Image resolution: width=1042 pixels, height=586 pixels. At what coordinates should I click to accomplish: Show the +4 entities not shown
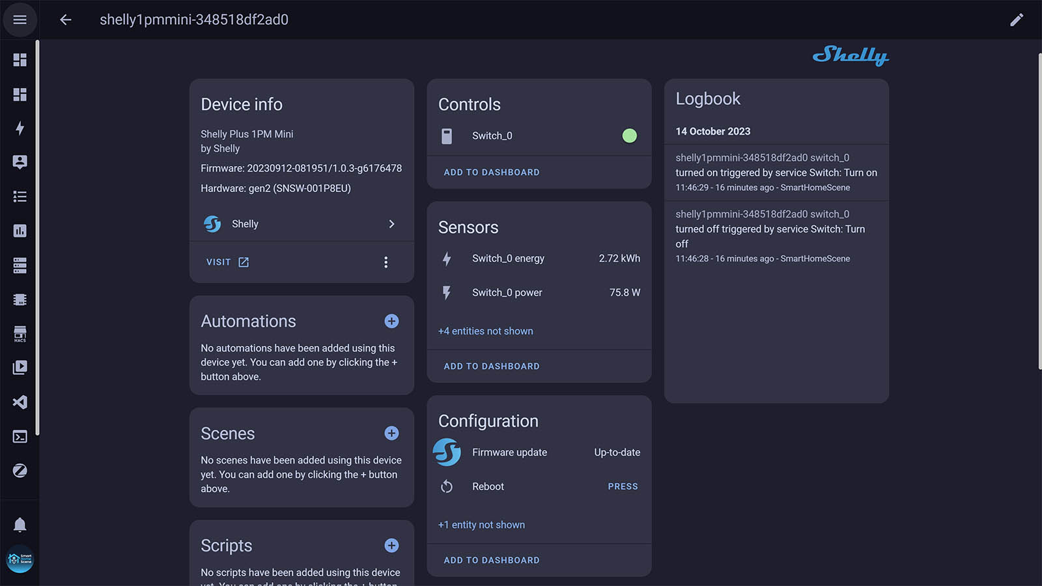click(x=485, y=331)
